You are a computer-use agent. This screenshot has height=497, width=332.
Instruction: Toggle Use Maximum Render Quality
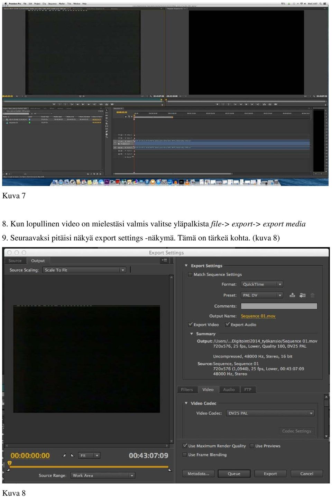coord(185,446)
